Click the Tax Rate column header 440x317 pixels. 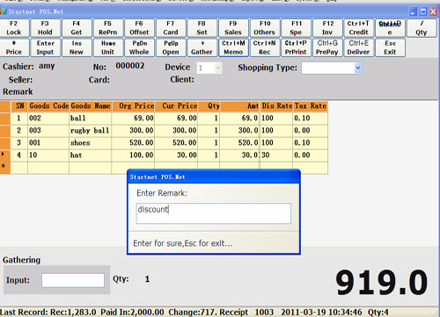pos(311,106)
